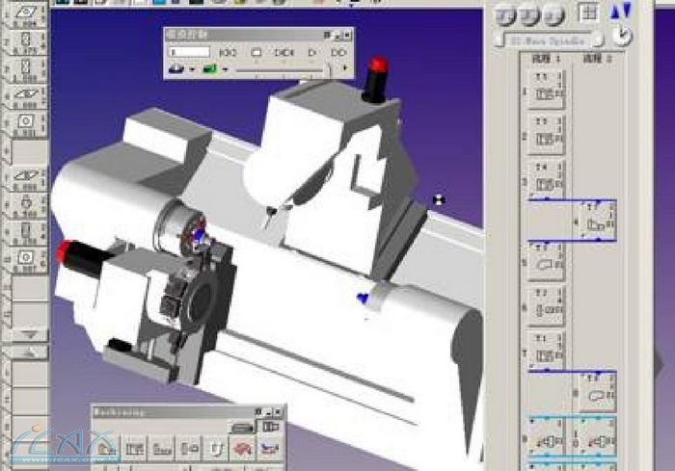This screenshot has height=471, width=675.
Task: Click previous arrow beside Main Spindle selector
Action: coord(499,40)
